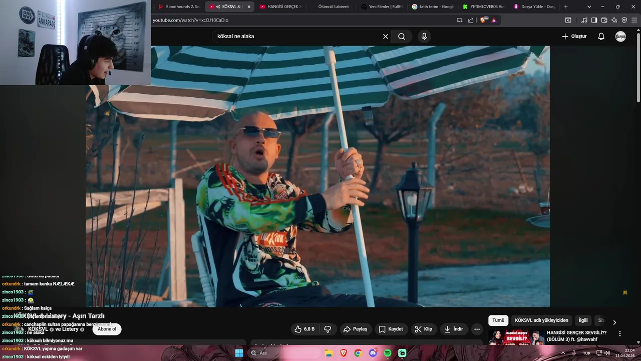
Task: Open the media playlist music note icon
Action: (584, 20)
